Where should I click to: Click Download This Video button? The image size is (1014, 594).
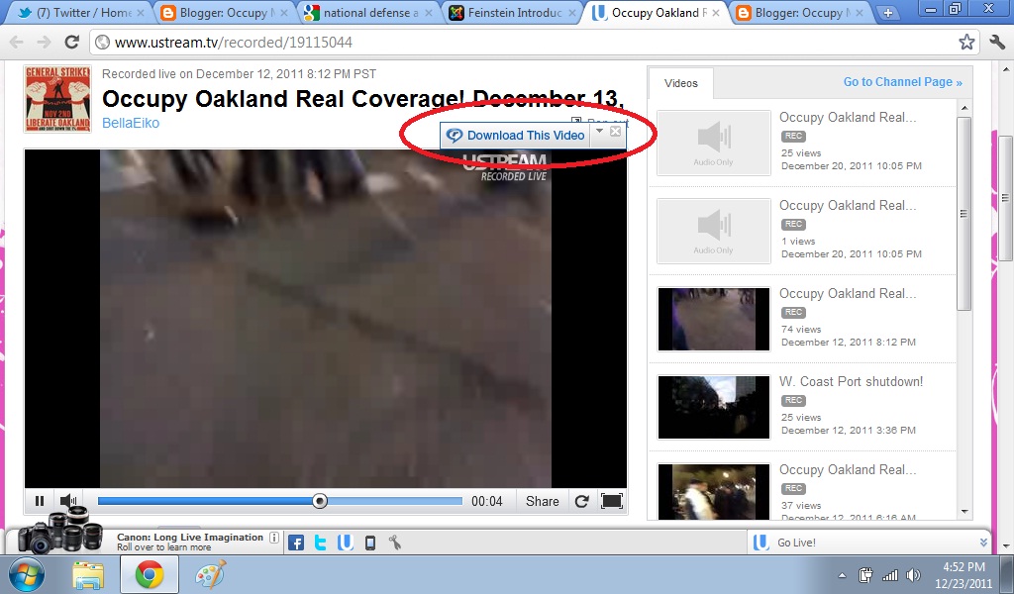click(x=515, y=135)
